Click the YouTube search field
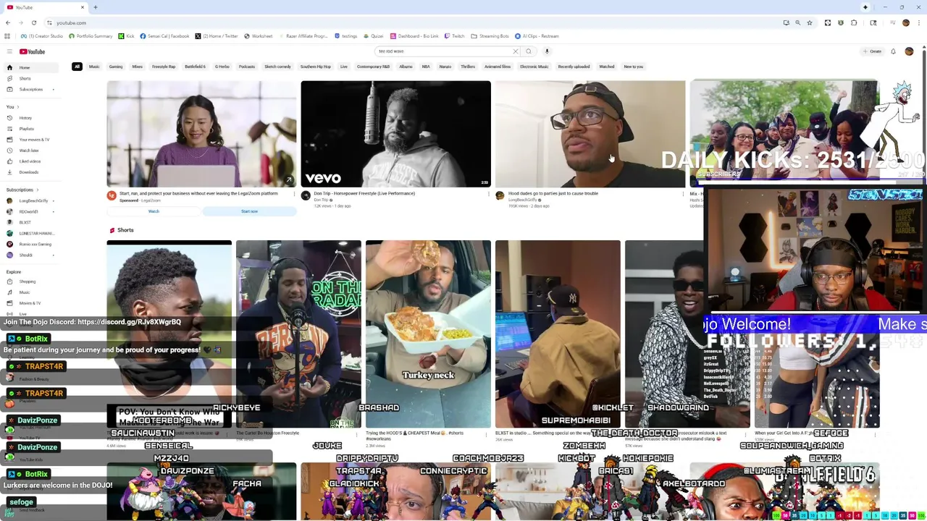 (x=442, y=51)
